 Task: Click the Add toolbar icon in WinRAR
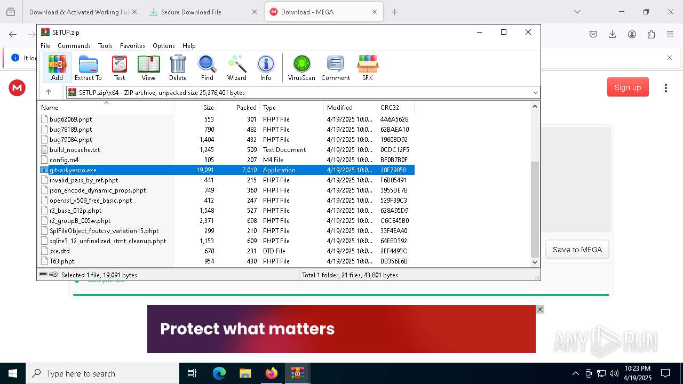point(57,68)
